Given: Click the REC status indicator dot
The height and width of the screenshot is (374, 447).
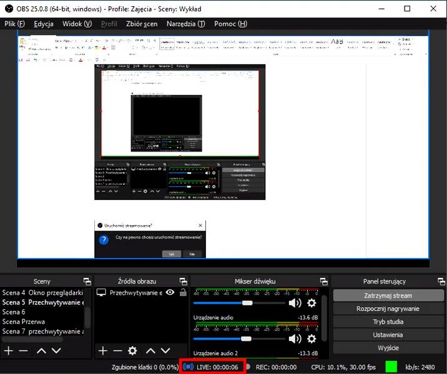Looking at the screenshot, I should pyautogui.click(x=248, y=367).
